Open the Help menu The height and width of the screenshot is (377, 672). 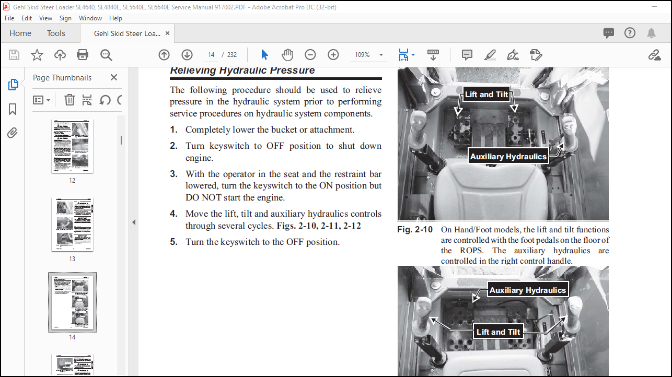(x=115, y=18)
